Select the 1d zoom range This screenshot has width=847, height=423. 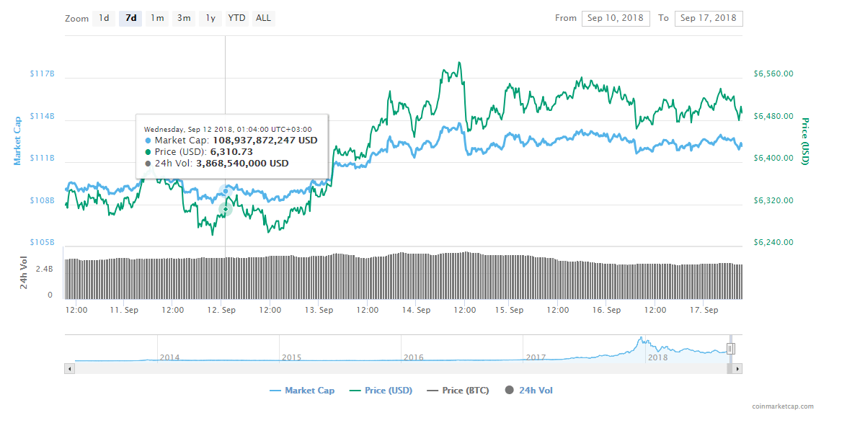pos(104,18)
